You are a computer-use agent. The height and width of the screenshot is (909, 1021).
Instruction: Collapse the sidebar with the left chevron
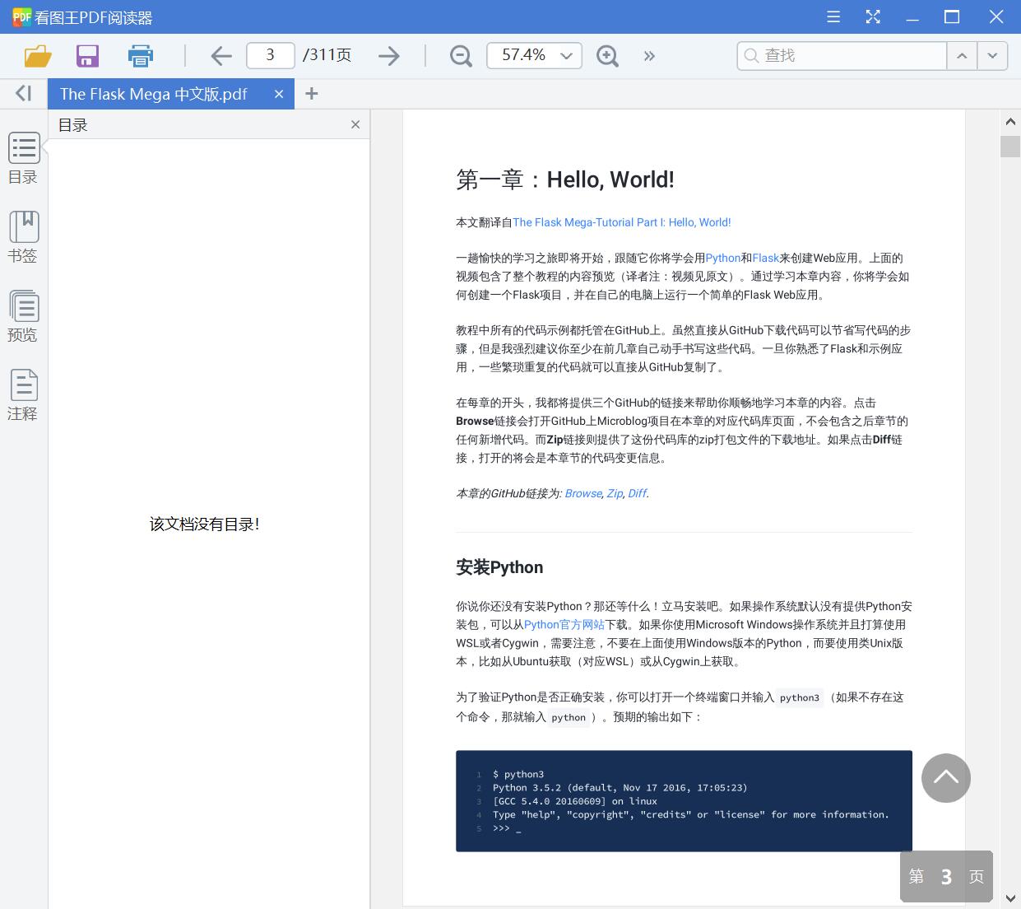[22, 93]
